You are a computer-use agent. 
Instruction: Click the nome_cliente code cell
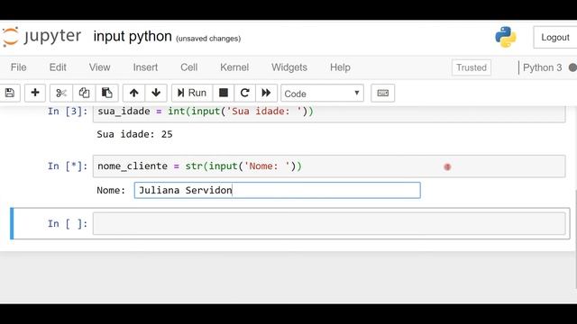(329, 166)
